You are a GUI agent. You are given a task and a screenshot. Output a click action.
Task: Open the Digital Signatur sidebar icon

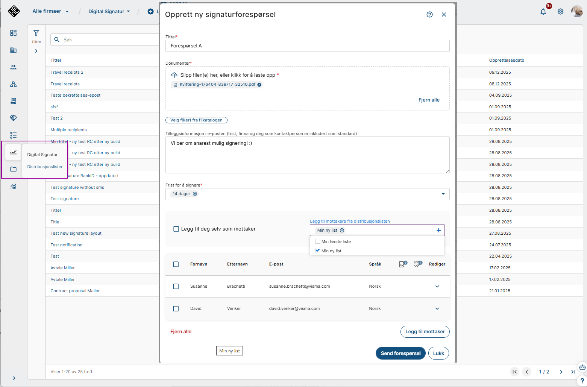coord(14,152)
